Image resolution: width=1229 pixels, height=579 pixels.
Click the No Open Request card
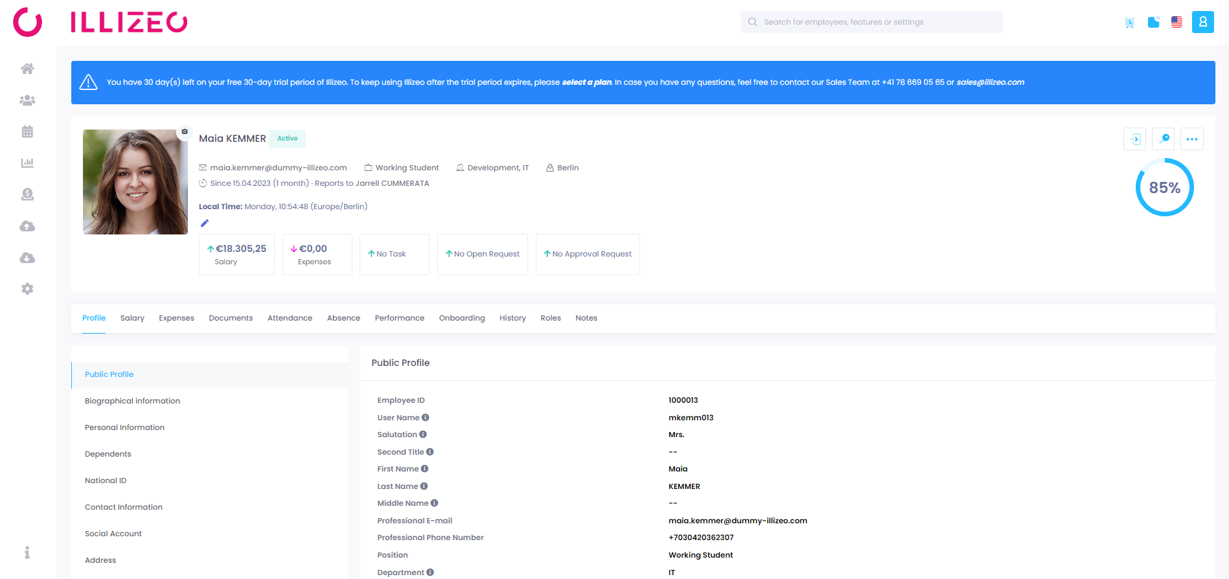coord(483,255)
